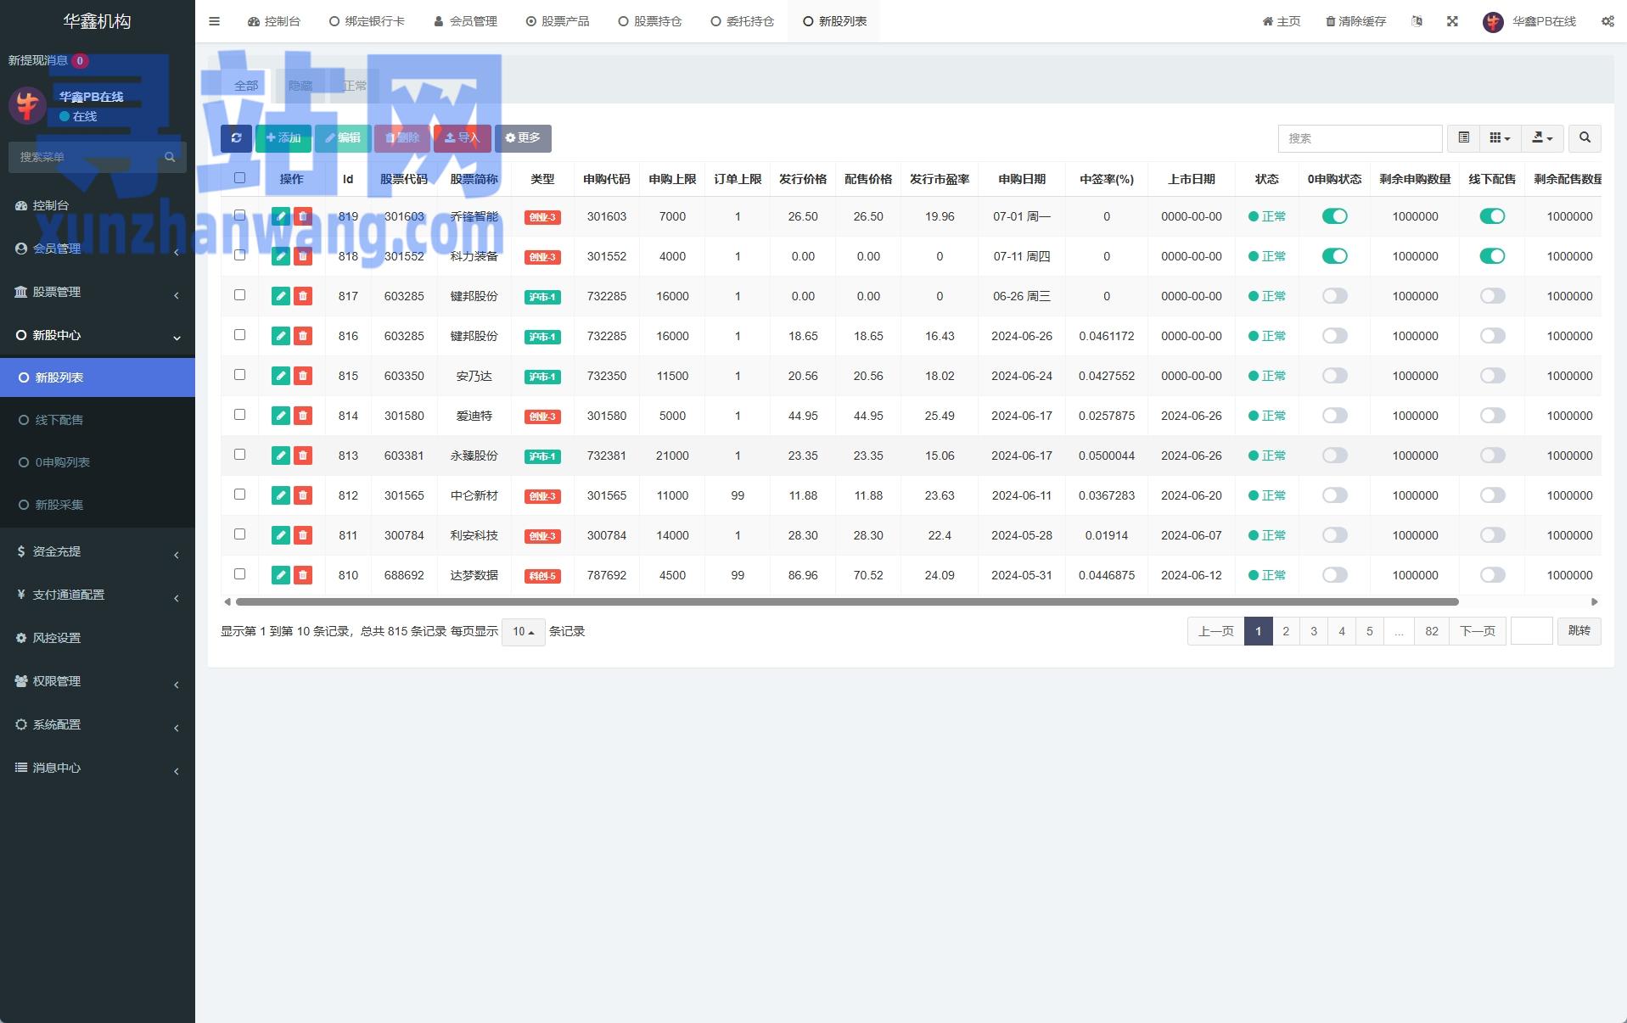Click the sidebar menu search icon
This screenshot has height=1023, width=1627.
point(170,157)
